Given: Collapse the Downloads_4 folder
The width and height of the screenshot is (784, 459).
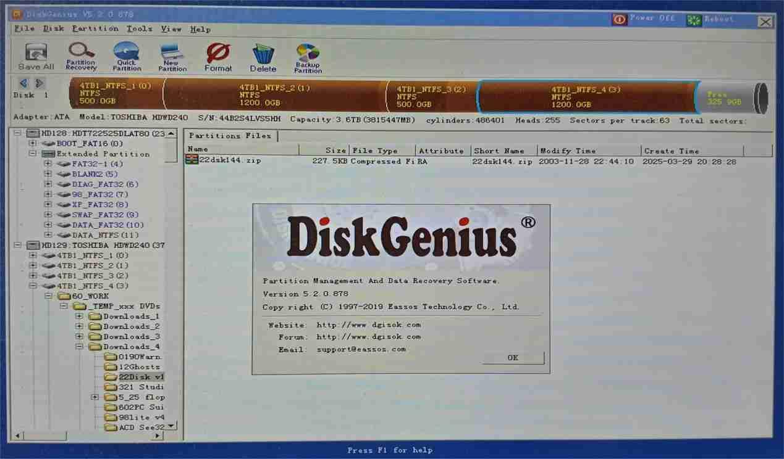Looking at the screenshot, I should point(79,347).
